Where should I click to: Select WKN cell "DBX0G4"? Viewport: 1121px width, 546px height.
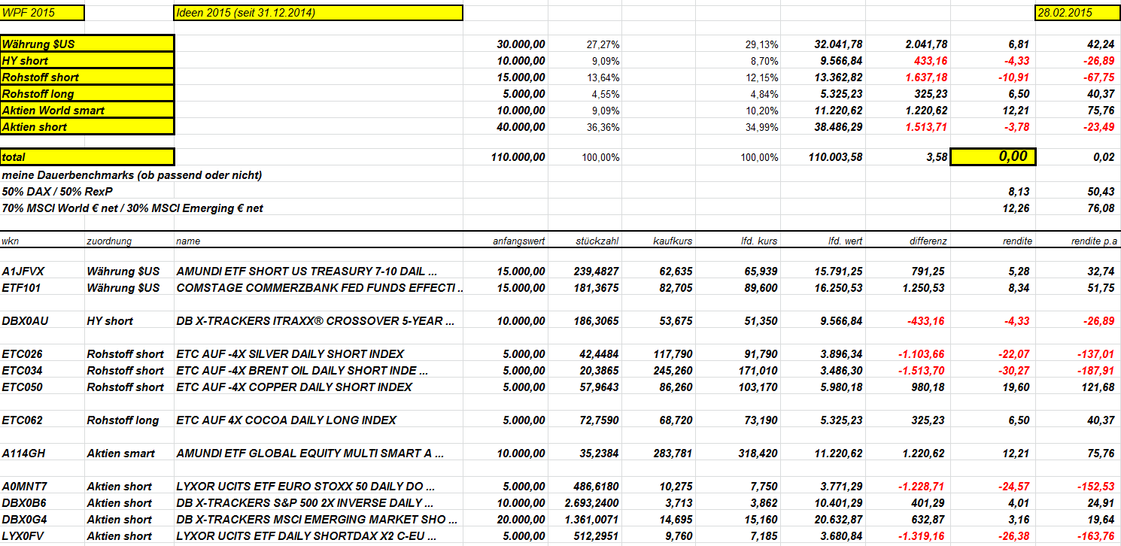(x=24, y=520)
